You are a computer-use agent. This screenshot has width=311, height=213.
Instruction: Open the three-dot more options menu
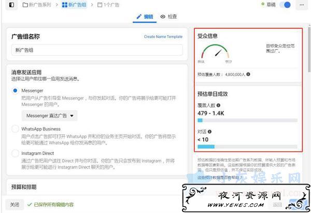(302, 5)
